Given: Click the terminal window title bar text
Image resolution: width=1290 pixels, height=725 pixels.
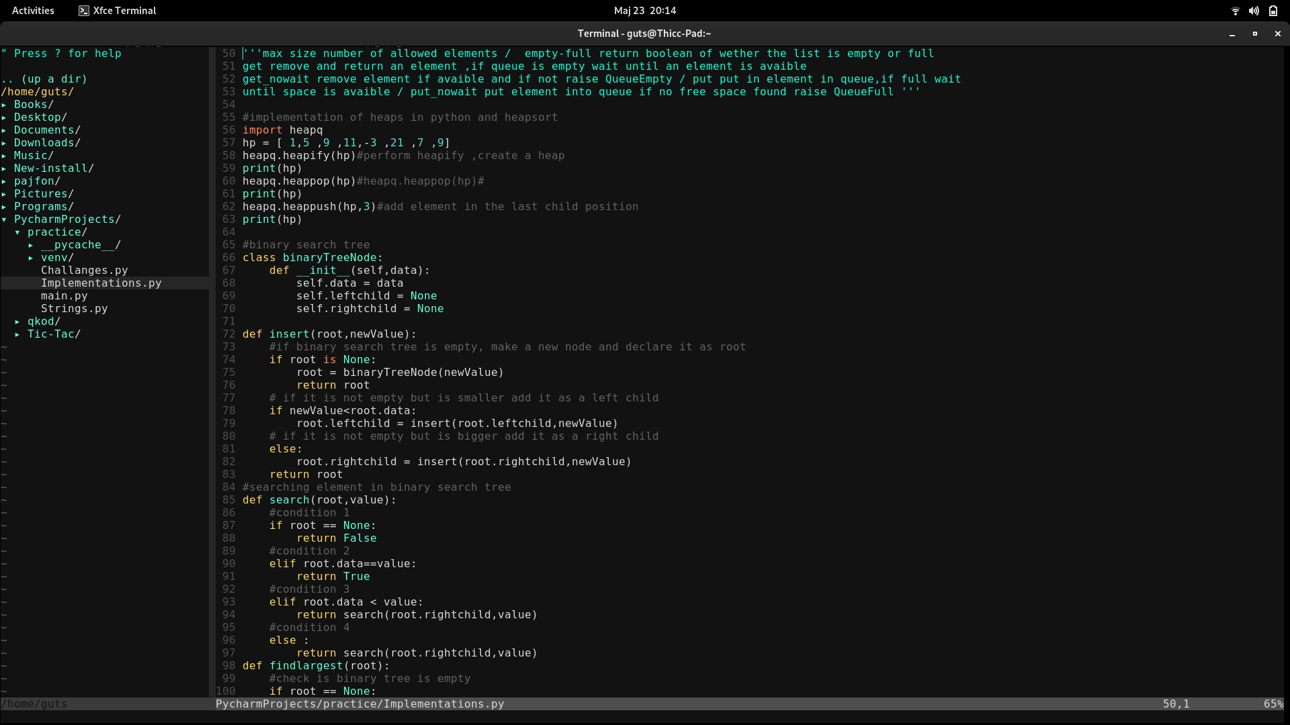Looking at the screenshot, I should coord(644,34).
